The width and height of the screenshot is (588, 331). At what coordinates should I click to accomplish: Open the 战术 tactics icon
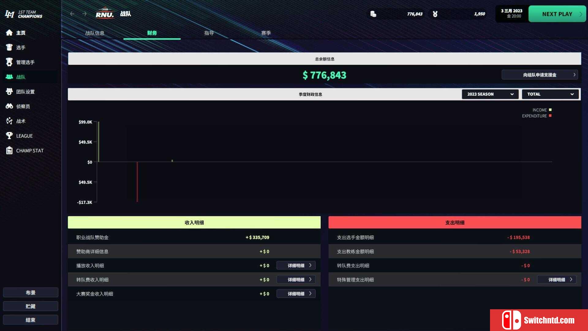pyautogui.click(x=9, y=121)
